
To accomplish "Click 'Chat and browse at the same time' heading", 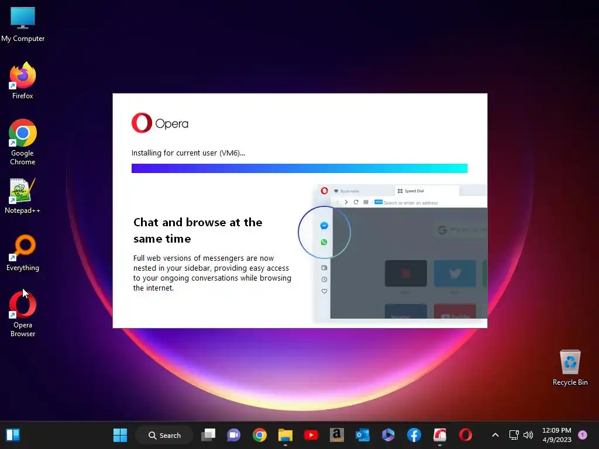I will 198,230.
